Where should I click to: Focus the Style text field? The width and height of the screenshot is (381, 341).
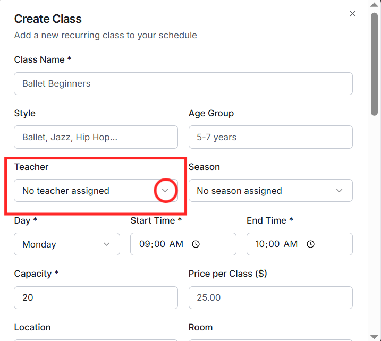point(96,137)
